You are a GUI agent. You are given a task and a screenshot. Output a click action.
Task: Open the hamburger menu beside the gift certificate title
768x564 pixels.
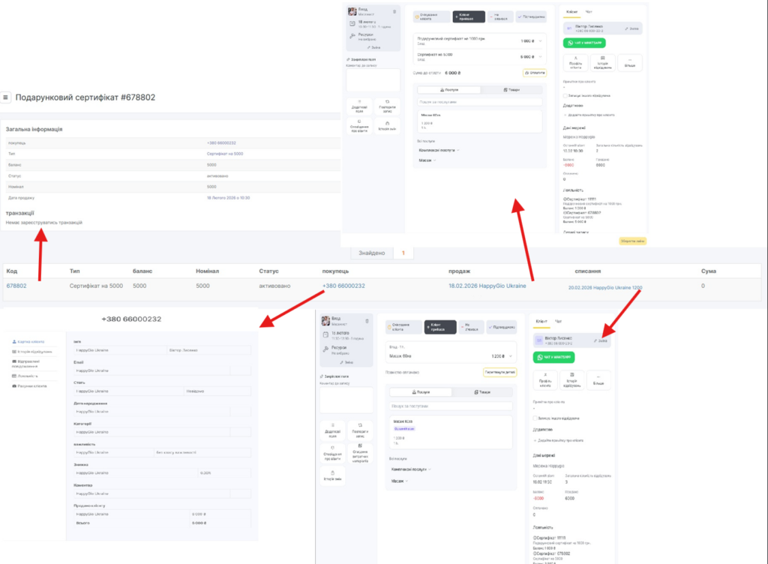(6, 97)
